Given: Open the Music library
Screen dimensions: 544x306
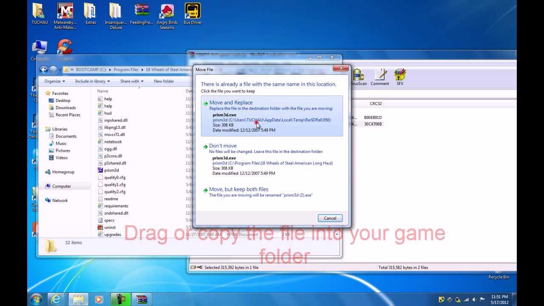Looking at the screenshot, I should tap(61, 143).
